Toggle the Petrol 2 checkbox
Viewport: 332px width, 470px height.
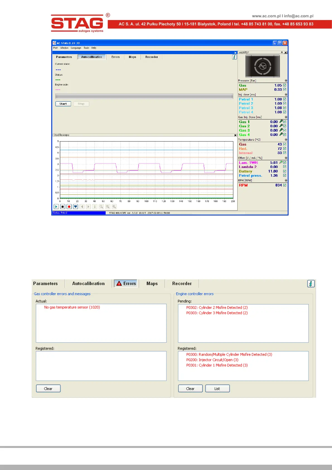pyautogui.click(x=285, y=104)
